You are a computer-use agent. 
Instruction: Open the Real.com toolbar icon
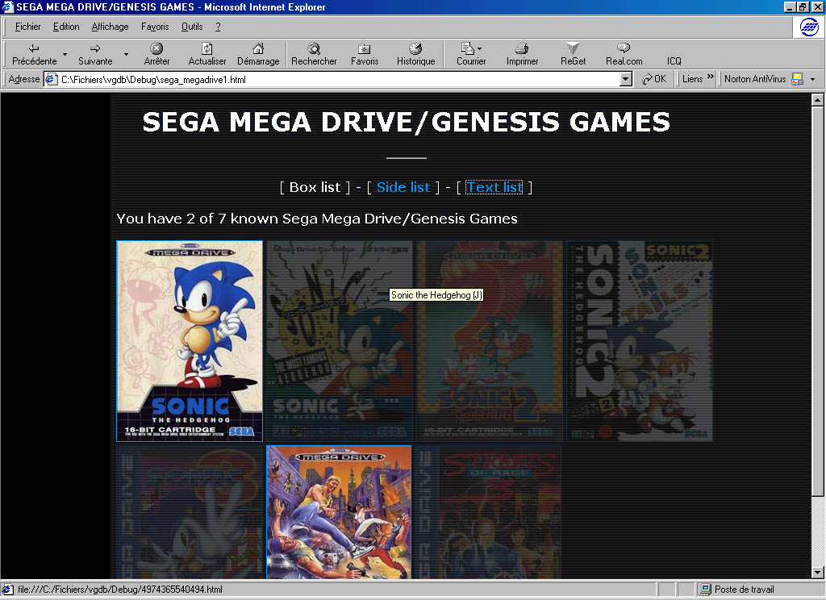pos(624,48)
